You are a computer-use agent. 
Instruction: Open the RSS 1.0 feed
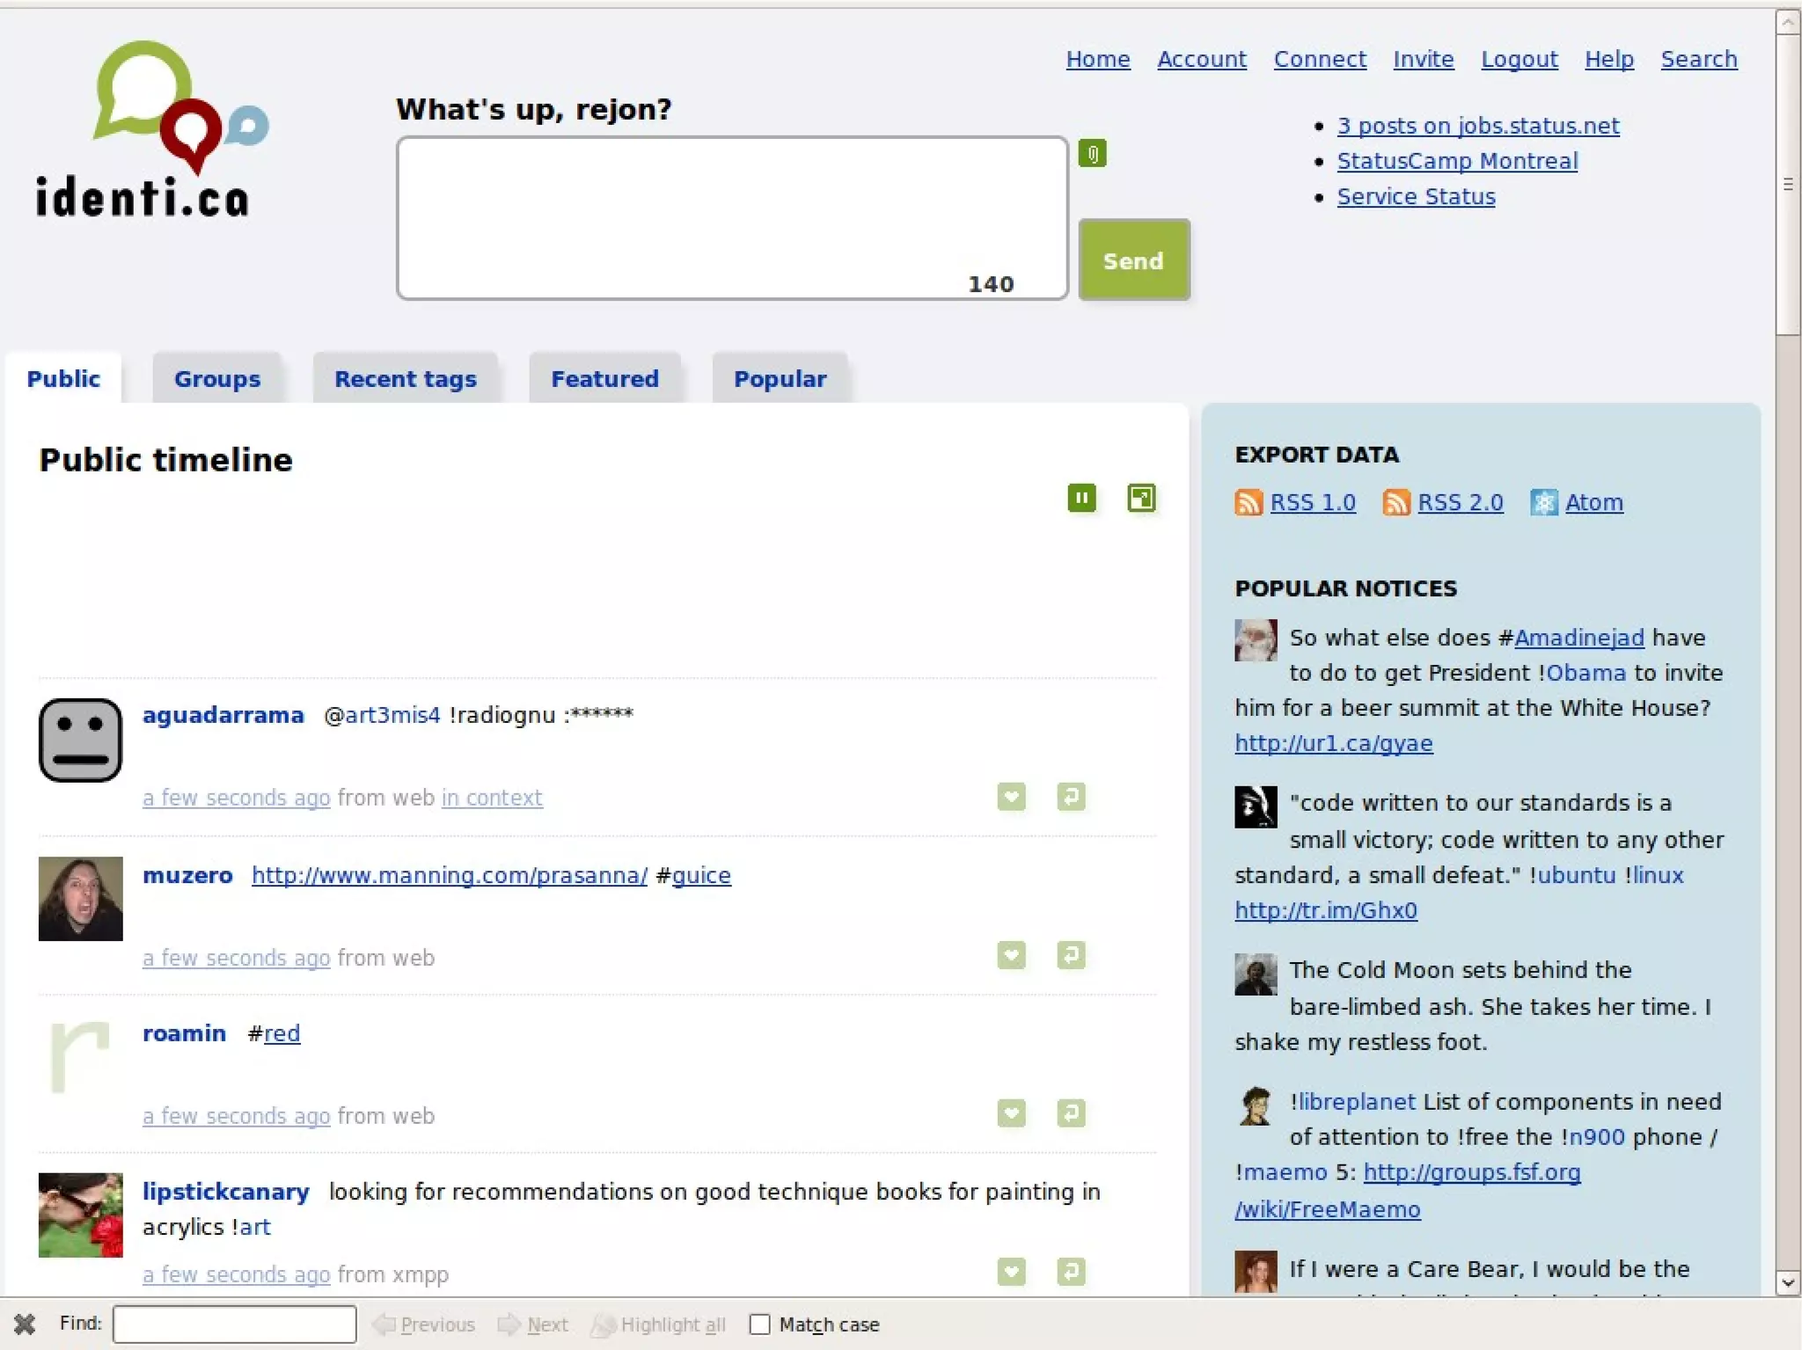pos(1312,502)
